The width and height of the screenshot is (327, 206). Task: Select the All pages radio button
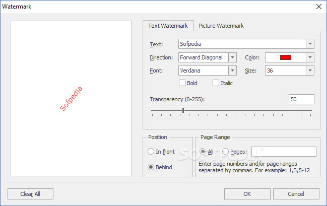click(x=203, y=152)
